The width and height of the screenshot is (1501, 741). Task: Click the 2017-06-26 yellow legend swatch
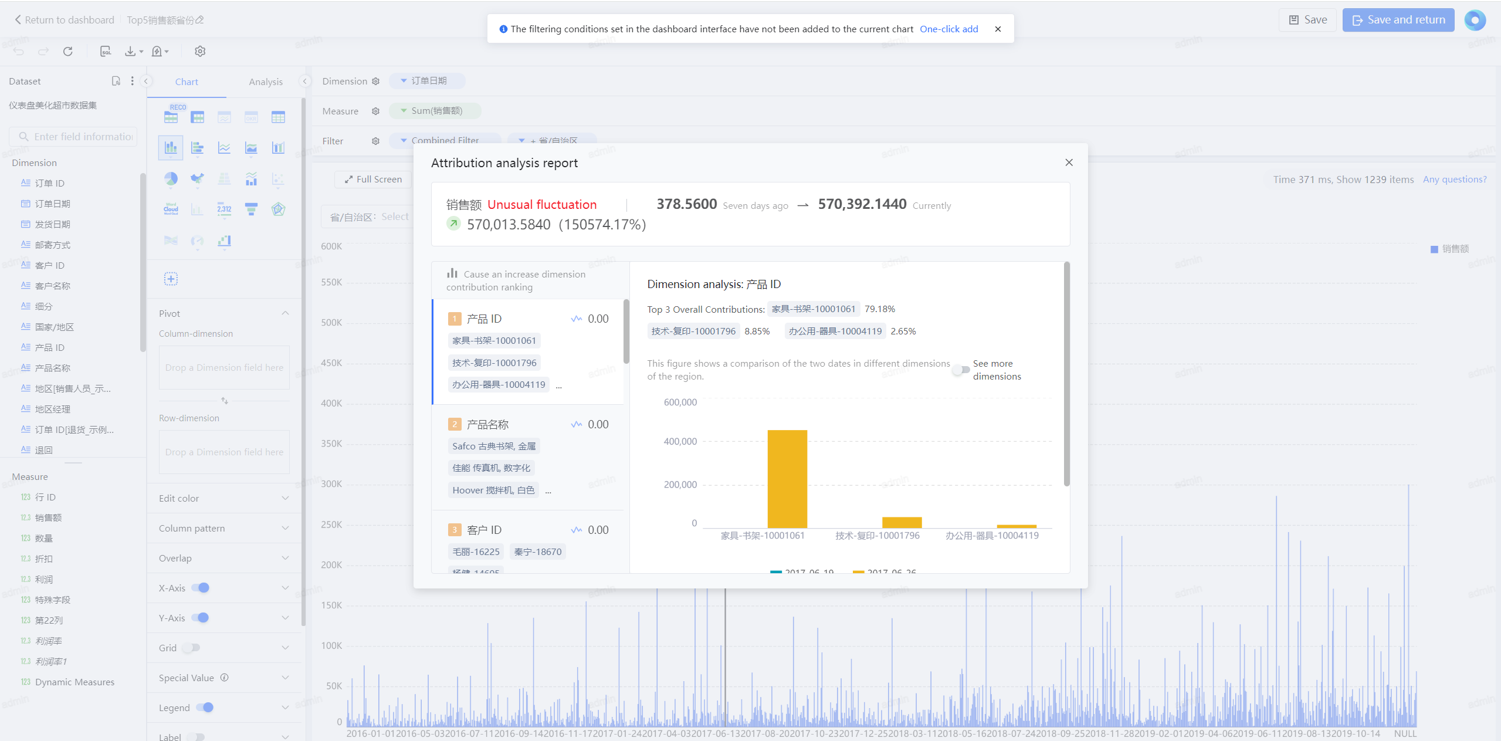(x=858, y=571)
